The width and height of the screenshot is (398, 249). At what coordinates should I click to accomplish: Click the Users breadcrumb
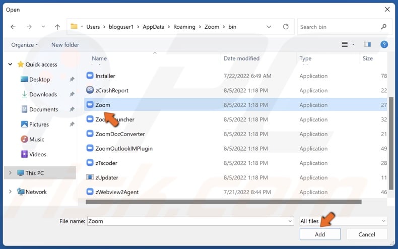[x=93, y=27]
